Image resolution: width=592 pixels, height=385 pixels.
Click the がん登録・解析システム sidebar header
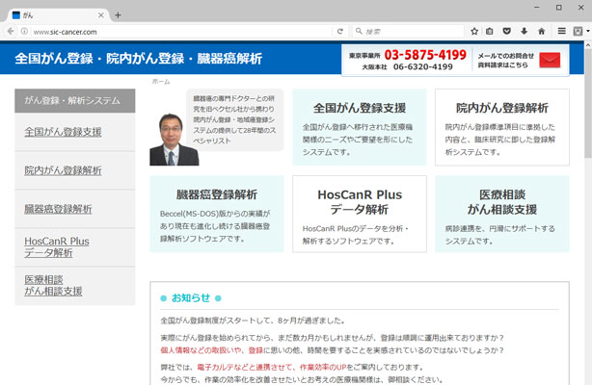click(75, 101)
